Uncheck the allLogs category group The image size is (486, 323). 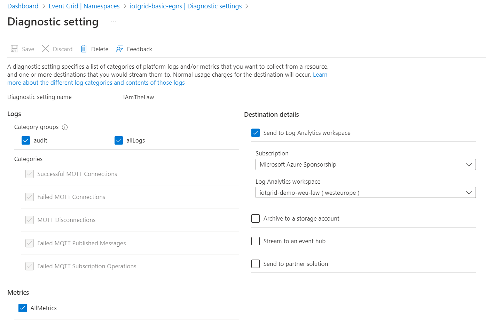(119, 140)
